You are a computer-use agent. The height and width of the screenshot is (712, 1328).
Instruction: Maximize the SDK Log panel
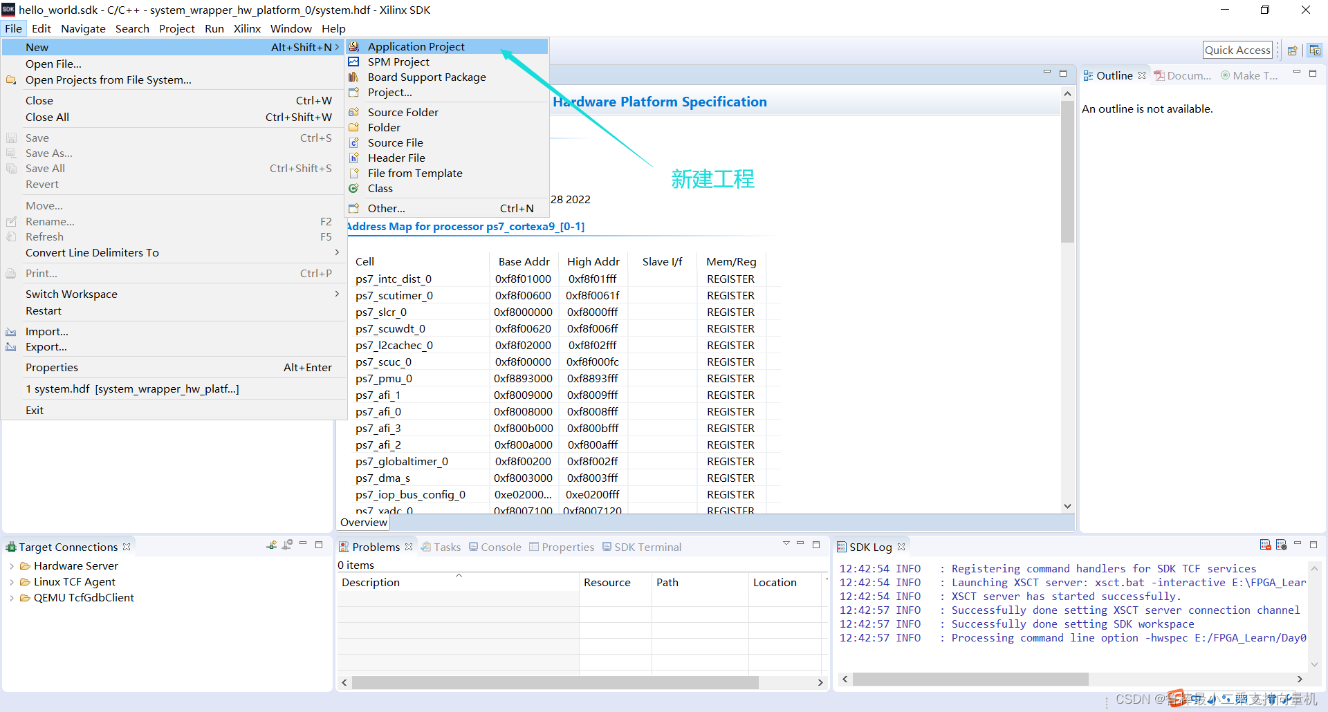click(x=1313, y=545)
